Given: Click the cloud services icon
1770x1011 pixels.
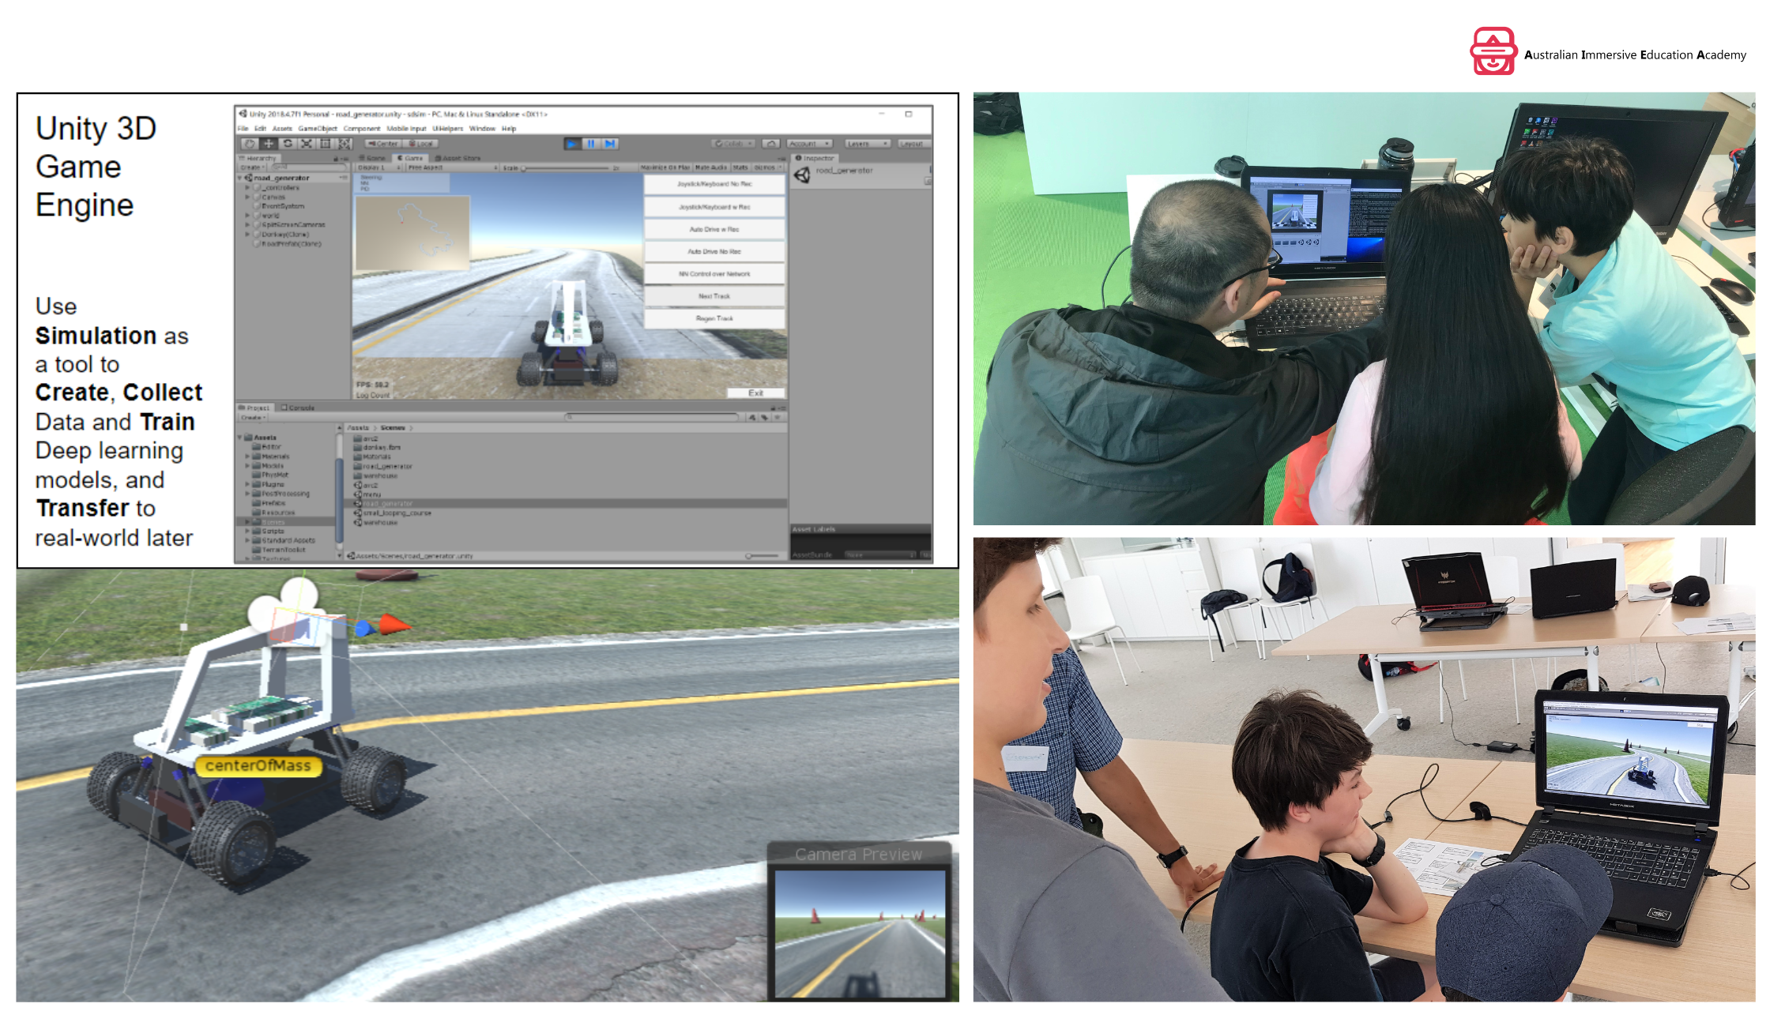Looking at the screenshot, I should [x=772, y=144].
